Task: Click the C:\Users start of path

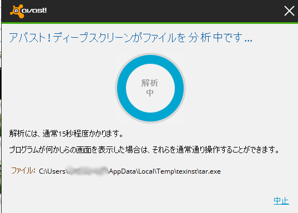Action: click(x=52, y=171)
